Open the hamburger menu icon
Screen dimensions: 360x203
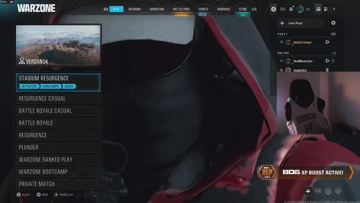[x=273, y=9]
